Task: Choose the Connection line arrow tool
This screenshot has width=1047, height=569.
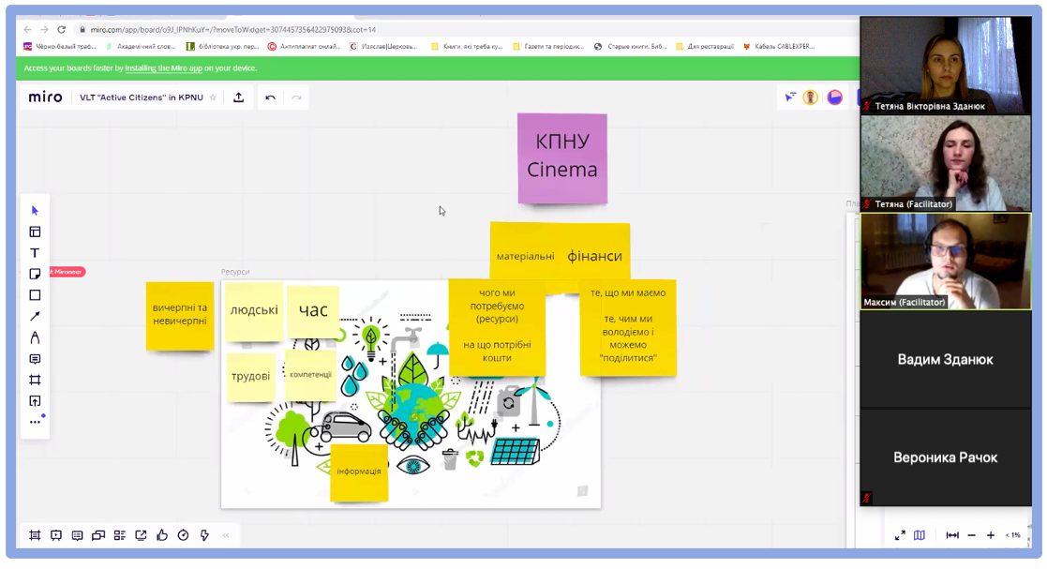Action: coord(35,317)
